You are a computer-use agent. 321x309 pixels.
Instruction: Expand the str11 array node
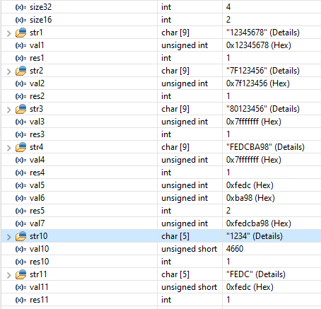pos(9,275)
